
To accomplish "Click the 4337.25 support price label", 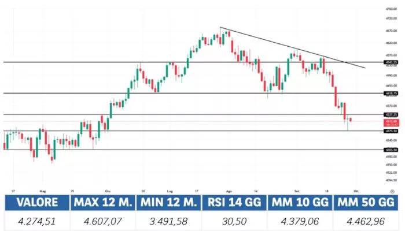I will tap(391, 114).
